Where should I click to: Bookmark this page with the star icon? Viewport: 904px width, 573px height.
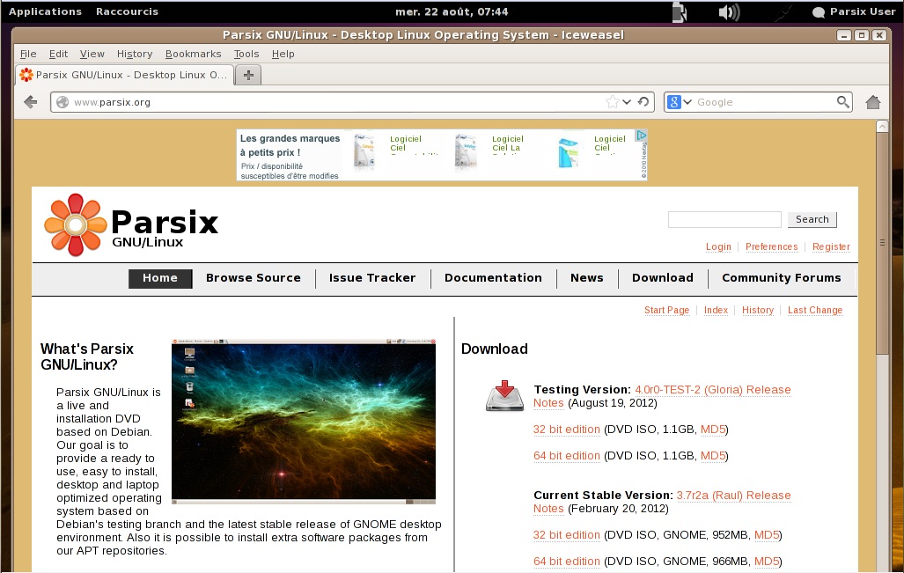pyautogui.click(x=613, y=102)
